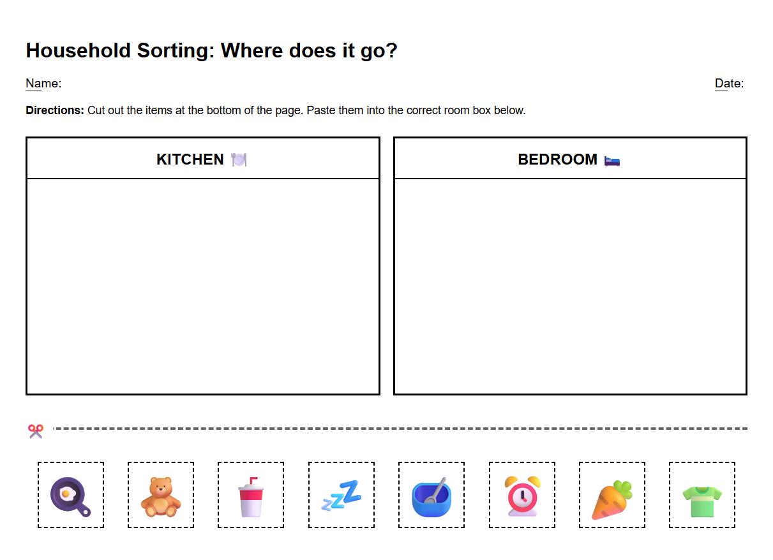The height and width of the screenshot is (560, 773).
Task: Click the Date label
Action: 729,84
